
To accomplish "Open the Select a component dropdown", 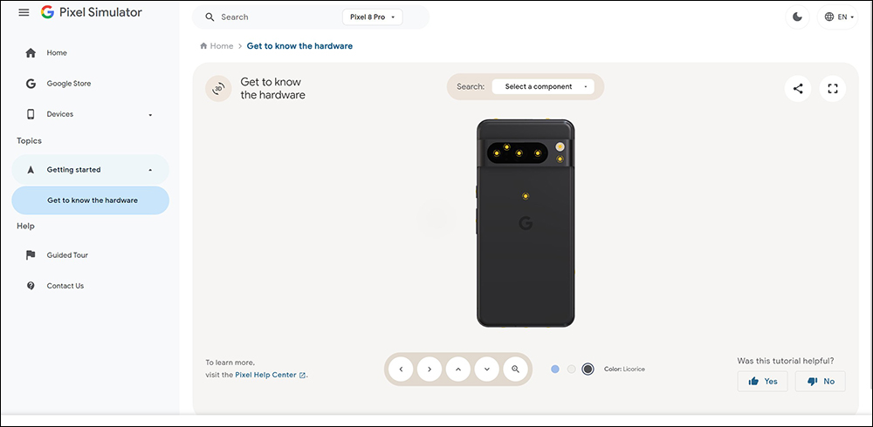I will click(543, 87).
